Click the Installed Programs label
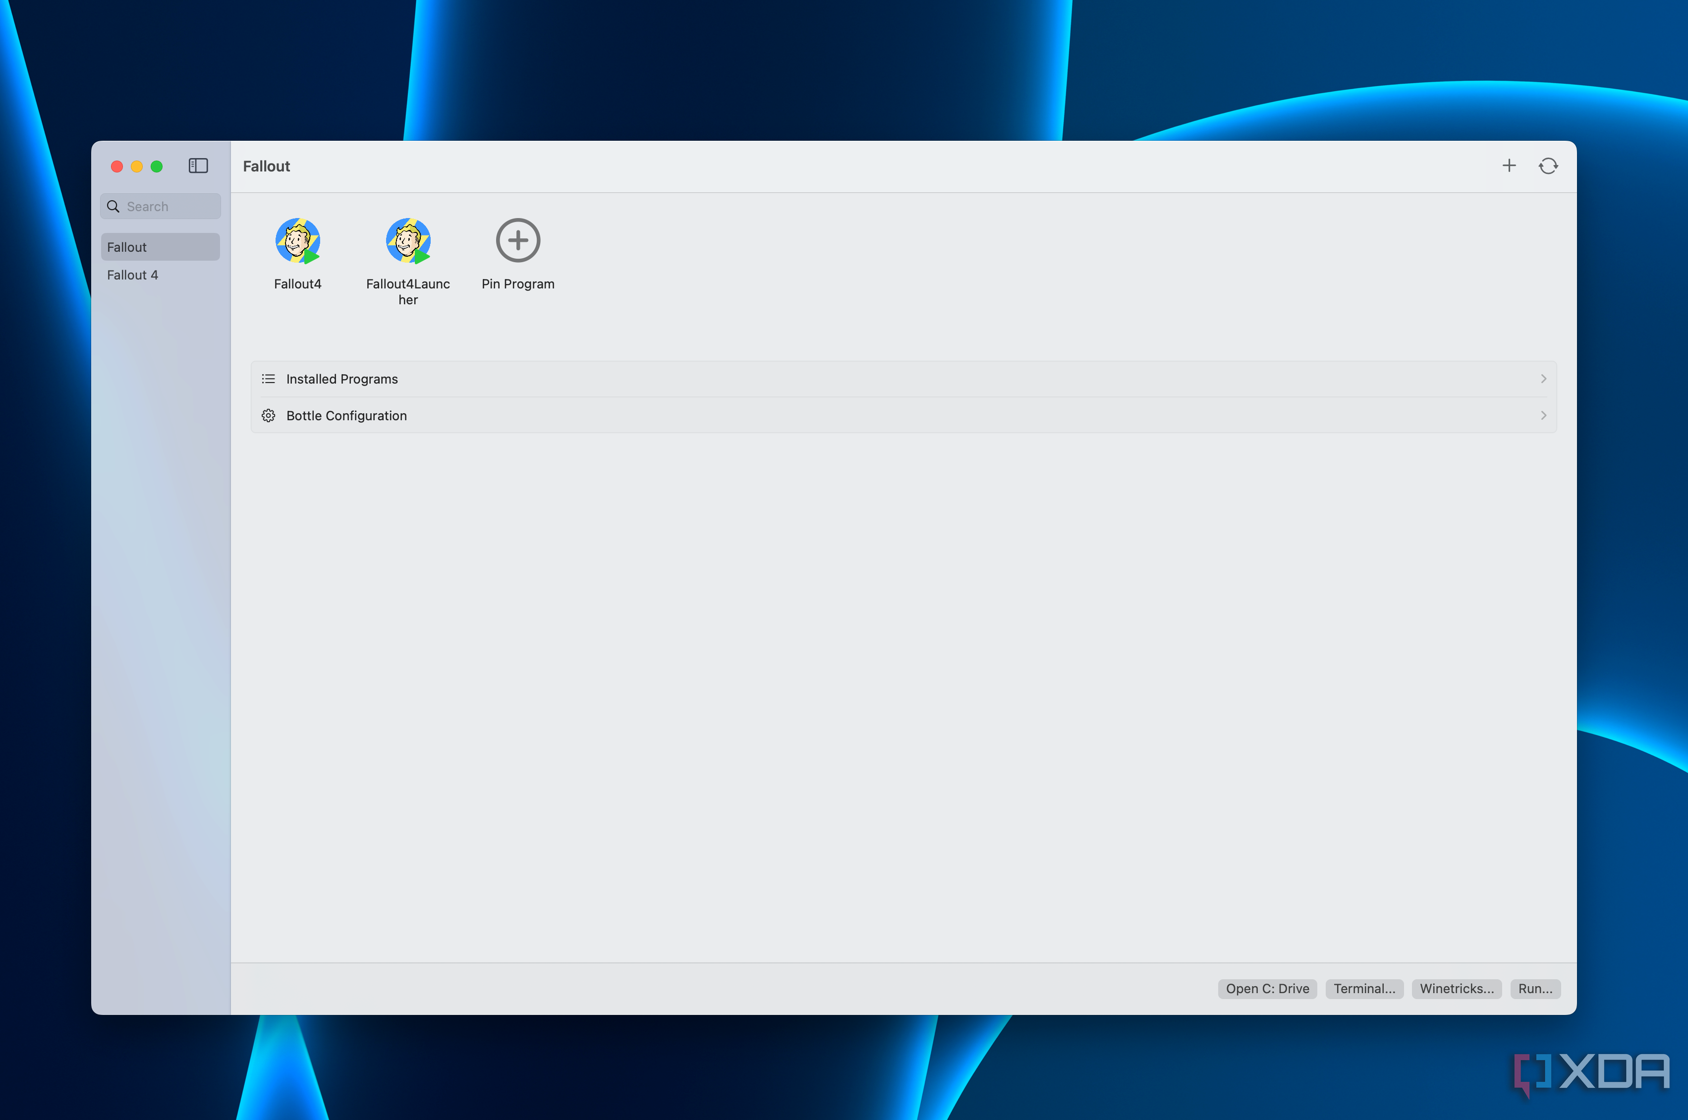Image resolution: width=1688 pixels, height=1120 pixels. click(342, 379)
